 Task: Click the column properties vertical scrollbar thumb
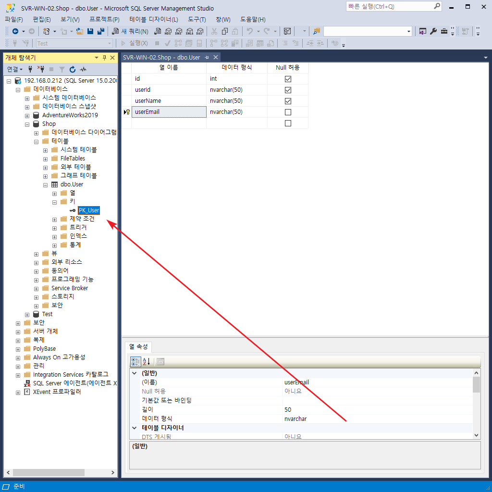point(476,385)
